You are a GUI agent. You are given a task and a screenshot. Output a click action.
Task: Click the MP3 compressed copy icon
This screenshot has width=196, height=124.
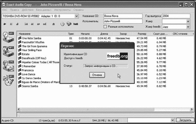click(x=8, y=51)
